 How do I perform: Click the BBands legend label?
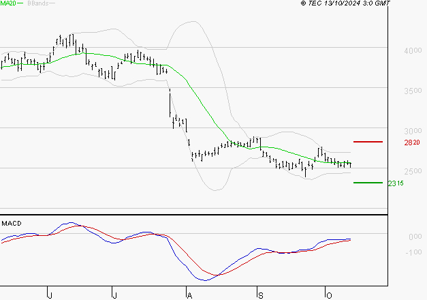coord(38,3)
